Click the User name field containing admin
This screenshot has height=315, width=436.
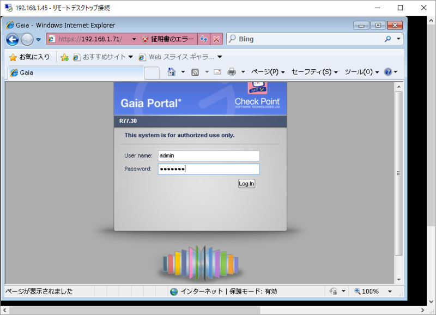tap(209, 156)
